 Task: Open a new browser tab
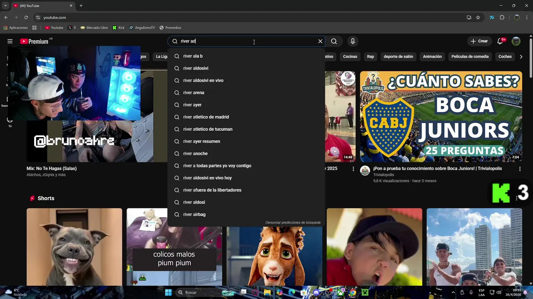(81, 5)
